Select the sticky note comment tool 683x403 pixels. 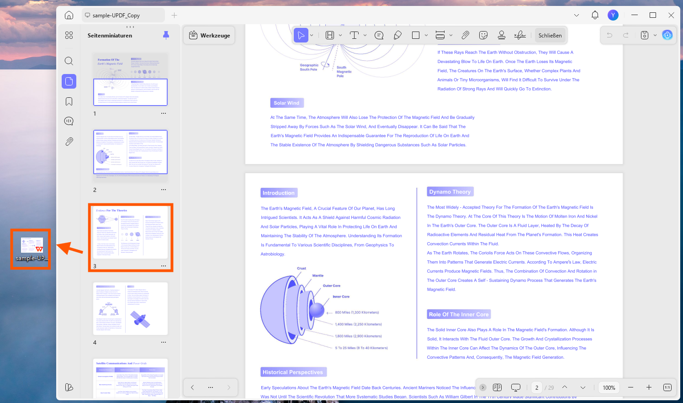[379, 35]
